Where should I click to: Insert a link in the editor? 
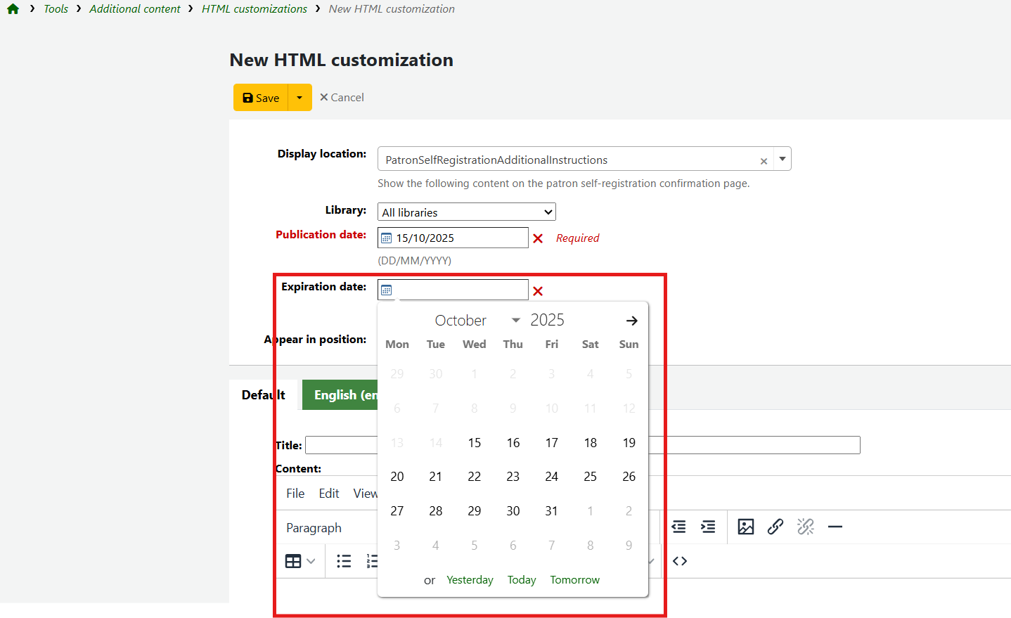(775, 527)
